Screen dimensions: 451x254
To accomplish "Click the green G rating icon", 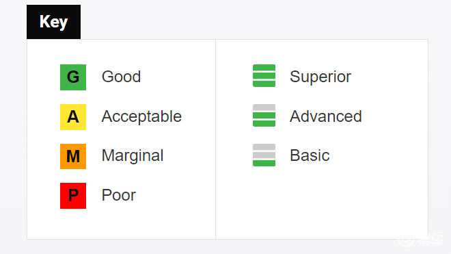I will [x=73, y=77].
